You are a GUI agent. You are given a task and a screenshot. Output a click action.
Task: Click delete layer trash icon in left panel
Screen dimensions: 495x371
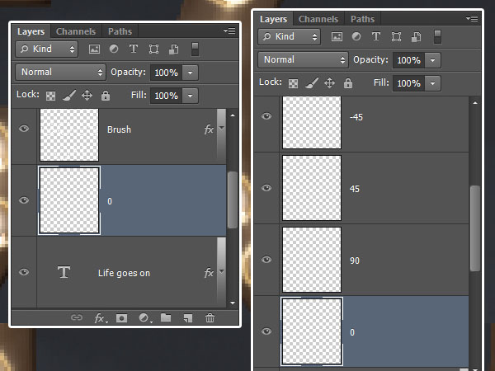(x=210, y=317)
